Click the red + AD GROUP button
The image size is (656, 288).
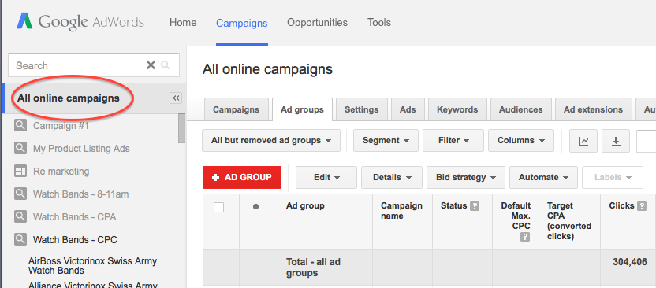[242, 177]
